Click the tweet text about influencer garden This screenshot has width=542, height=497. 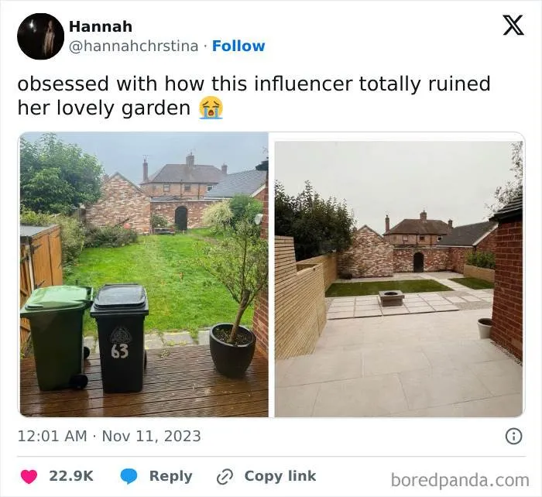coord(254,96)
